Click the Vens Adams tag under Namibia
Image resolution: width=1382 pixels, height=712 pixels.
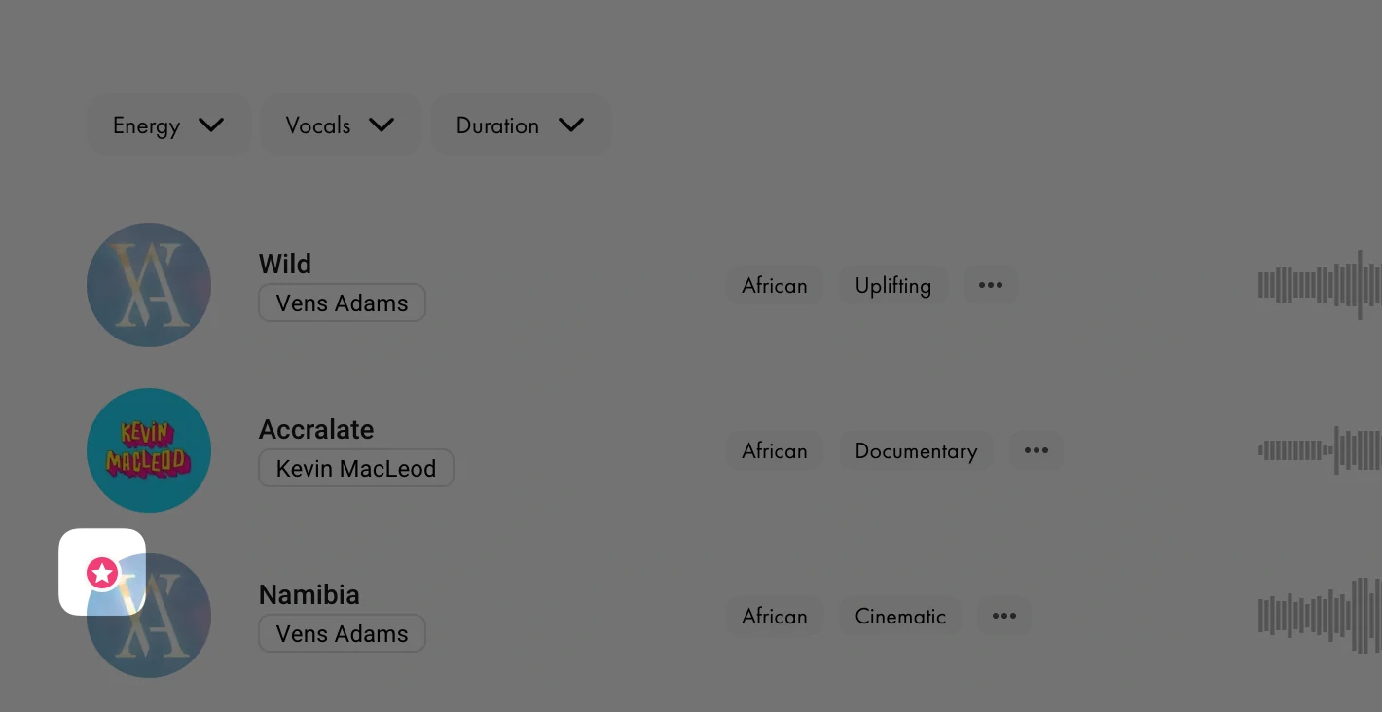click(342, 633)
